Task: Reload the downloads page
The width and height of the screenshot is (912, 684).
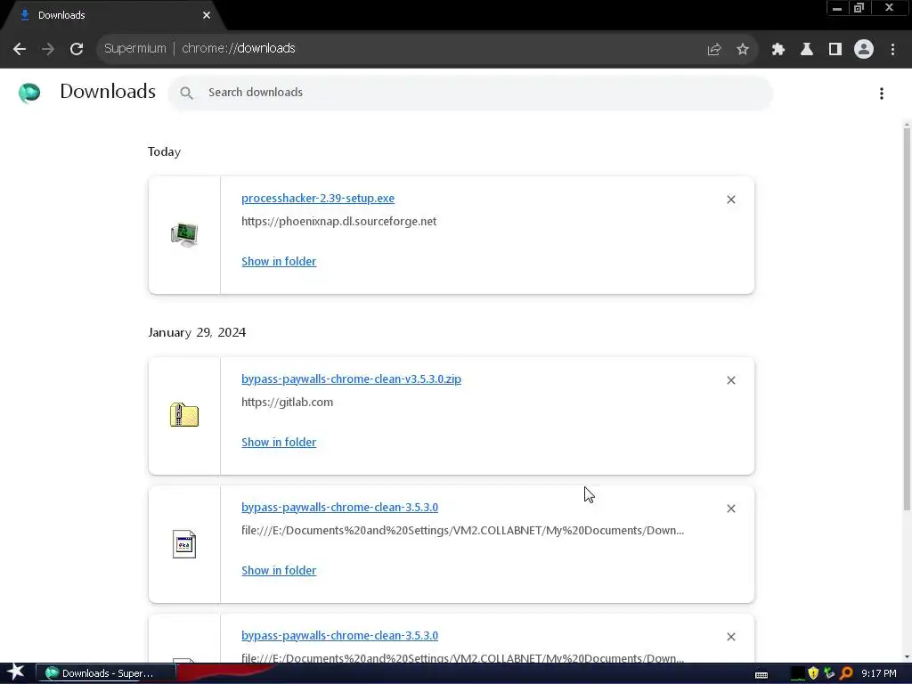Action: (77, 49)
